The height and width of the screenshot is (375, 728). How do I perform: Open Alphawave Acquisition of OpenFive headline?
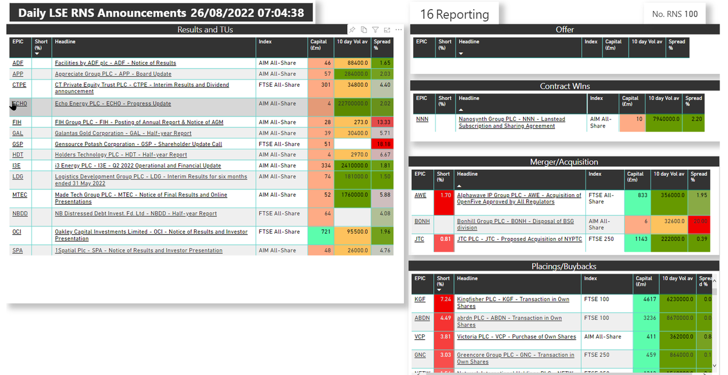pyautogui.click(x=519, y=198)
